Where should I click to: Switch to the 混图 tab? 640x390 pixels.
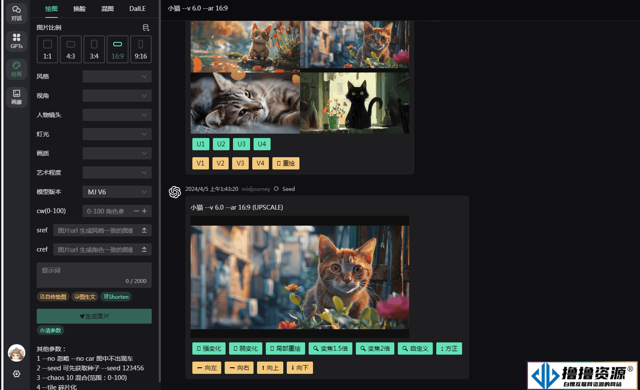tap(108, 9)
